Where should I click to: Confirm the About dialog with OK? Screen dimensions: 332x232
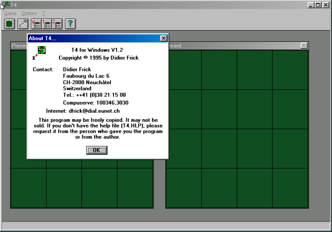(97, 150)
